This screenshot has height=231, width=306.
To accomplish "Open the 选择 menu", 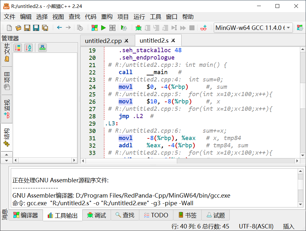I will (42, 17).
